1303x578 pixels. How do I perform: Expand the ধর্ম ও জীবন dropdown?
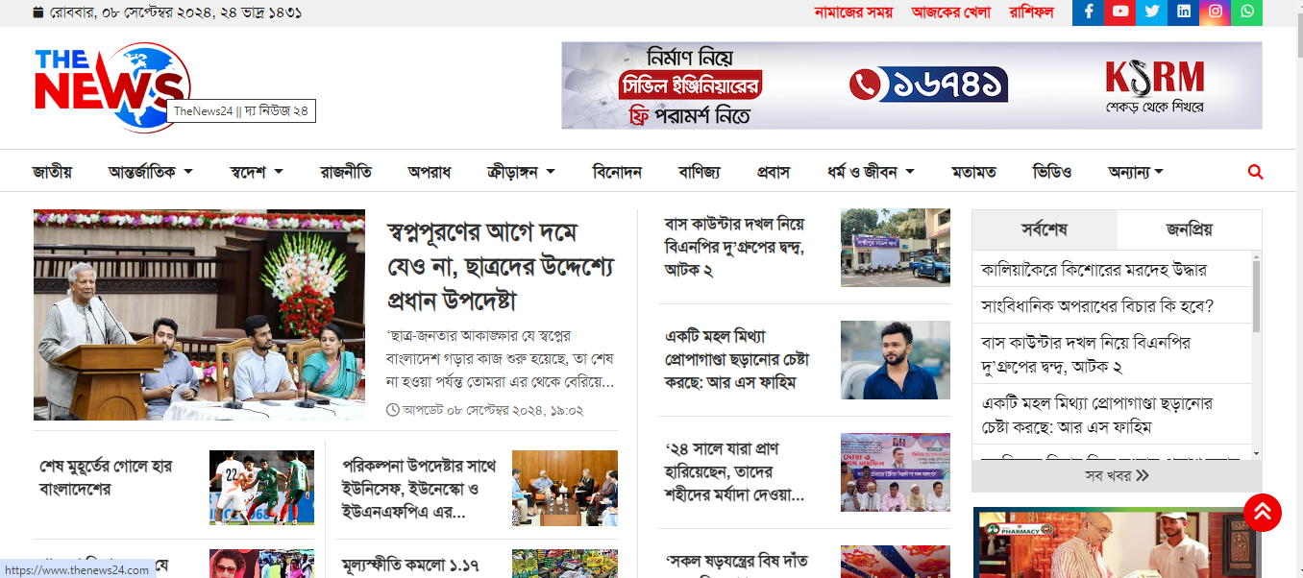point(871,172)
